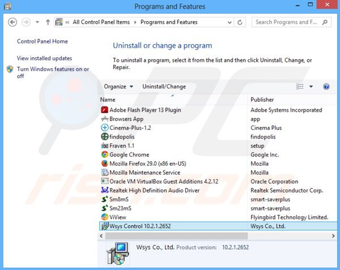Open the Organize menu
340x270 pixels.
pyautogui.click(x=118, y=87)
